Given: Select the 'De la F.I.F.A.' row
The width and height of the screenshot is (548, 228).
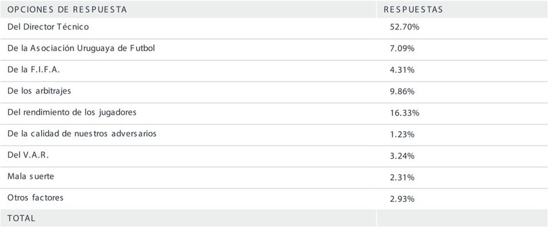Looking at the screenshot, I should pyautogui.click(x=33, y=70).
